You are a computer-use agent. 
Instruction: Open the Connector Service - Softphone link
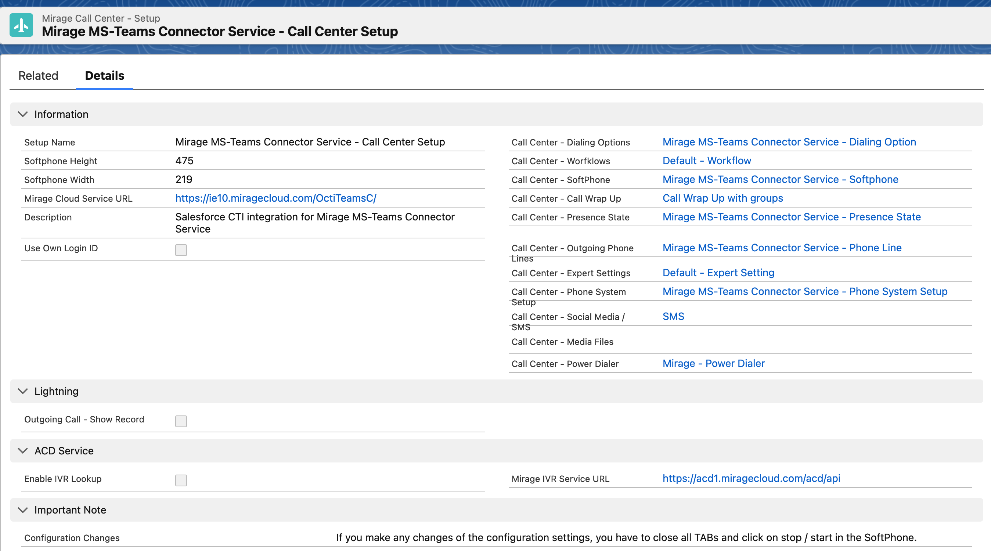tap(780, 180)
